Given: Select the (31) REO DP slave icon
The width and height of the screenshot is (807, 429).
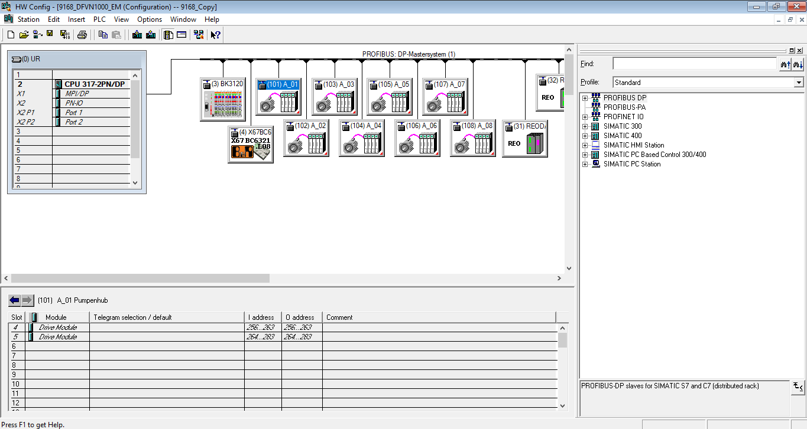Looking at the screenshot, I should 525,139.
